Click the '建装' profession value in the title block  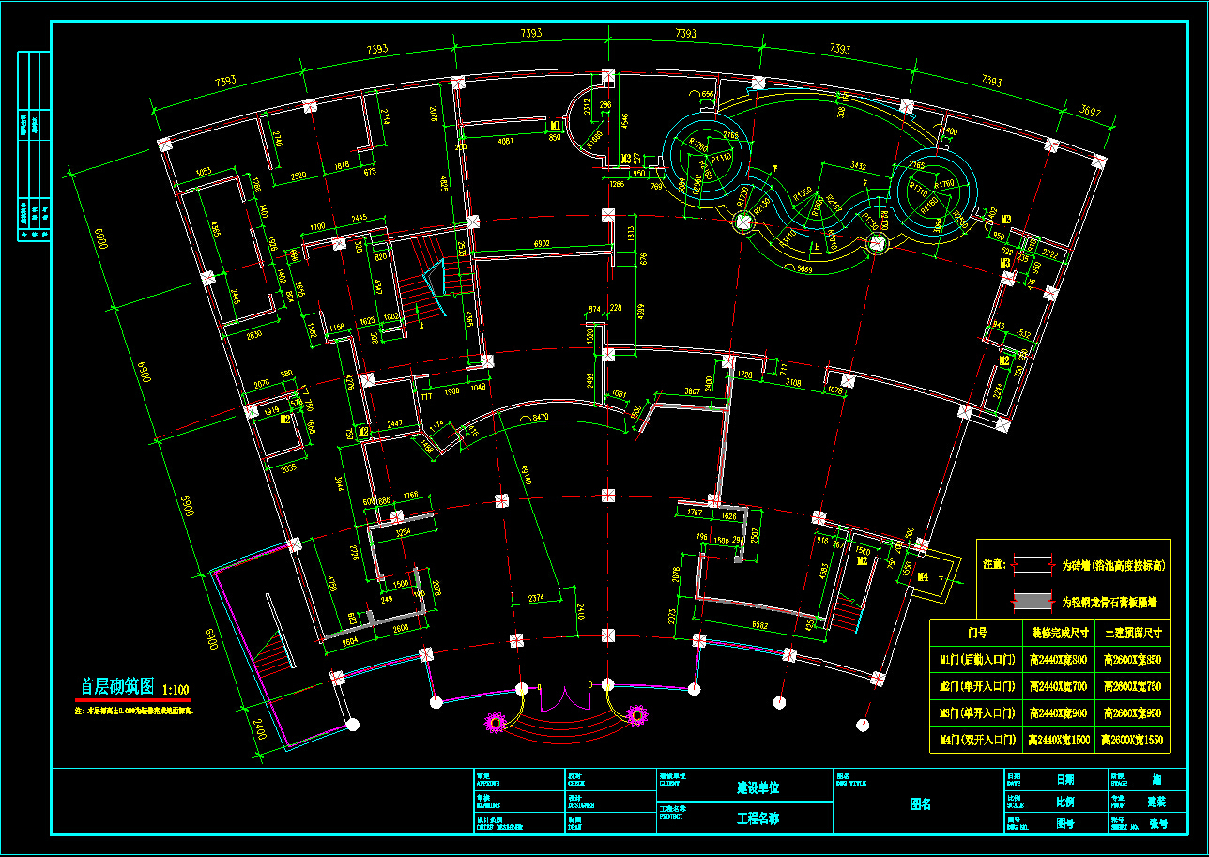[x=1155, y=802]
